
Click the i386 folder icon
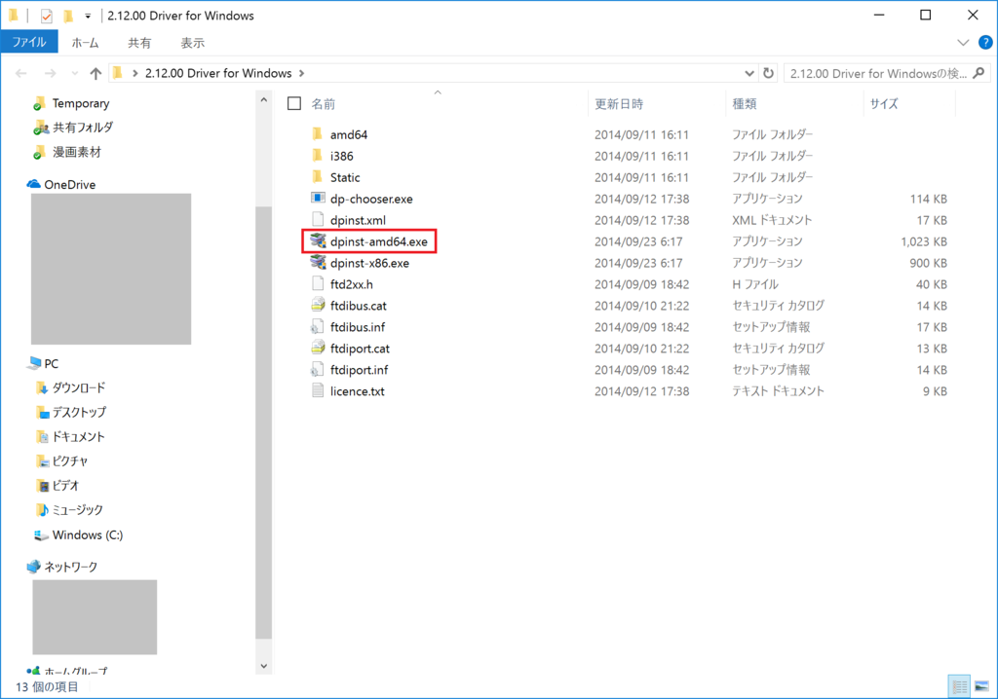point(318,156)
